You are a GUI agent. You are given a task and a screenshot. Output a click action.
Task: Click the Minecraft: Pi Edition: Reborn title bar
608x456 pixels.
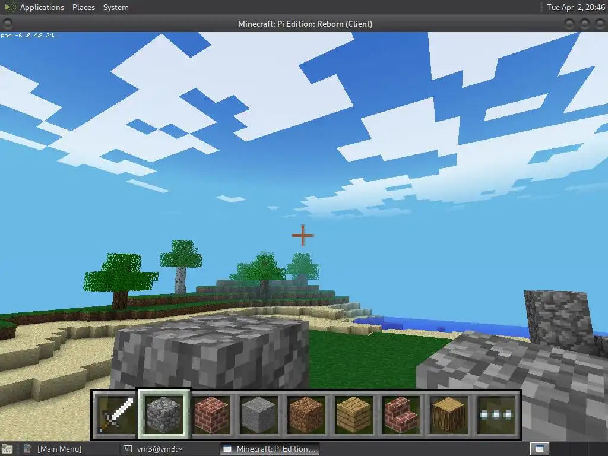point(305,24)
